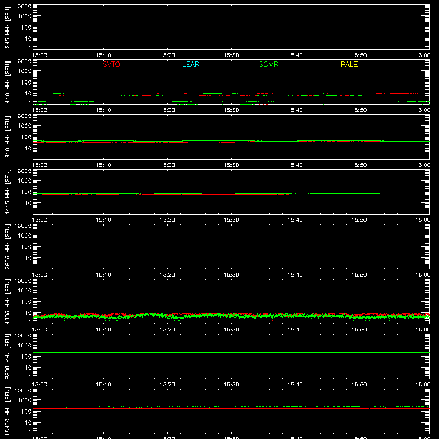Select the 15400 MHz [SFU] axis title
Screen dimensions: 439x439
[x=7, y=411]
